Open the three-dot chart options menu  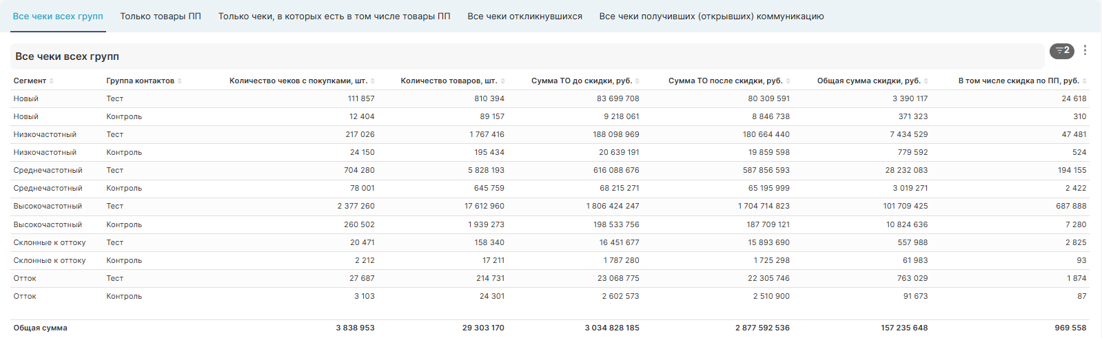point(1085,50)
